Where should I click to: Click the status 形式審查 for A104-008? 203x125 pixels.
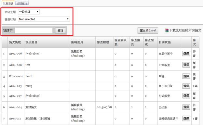click(x=164, y=65)
